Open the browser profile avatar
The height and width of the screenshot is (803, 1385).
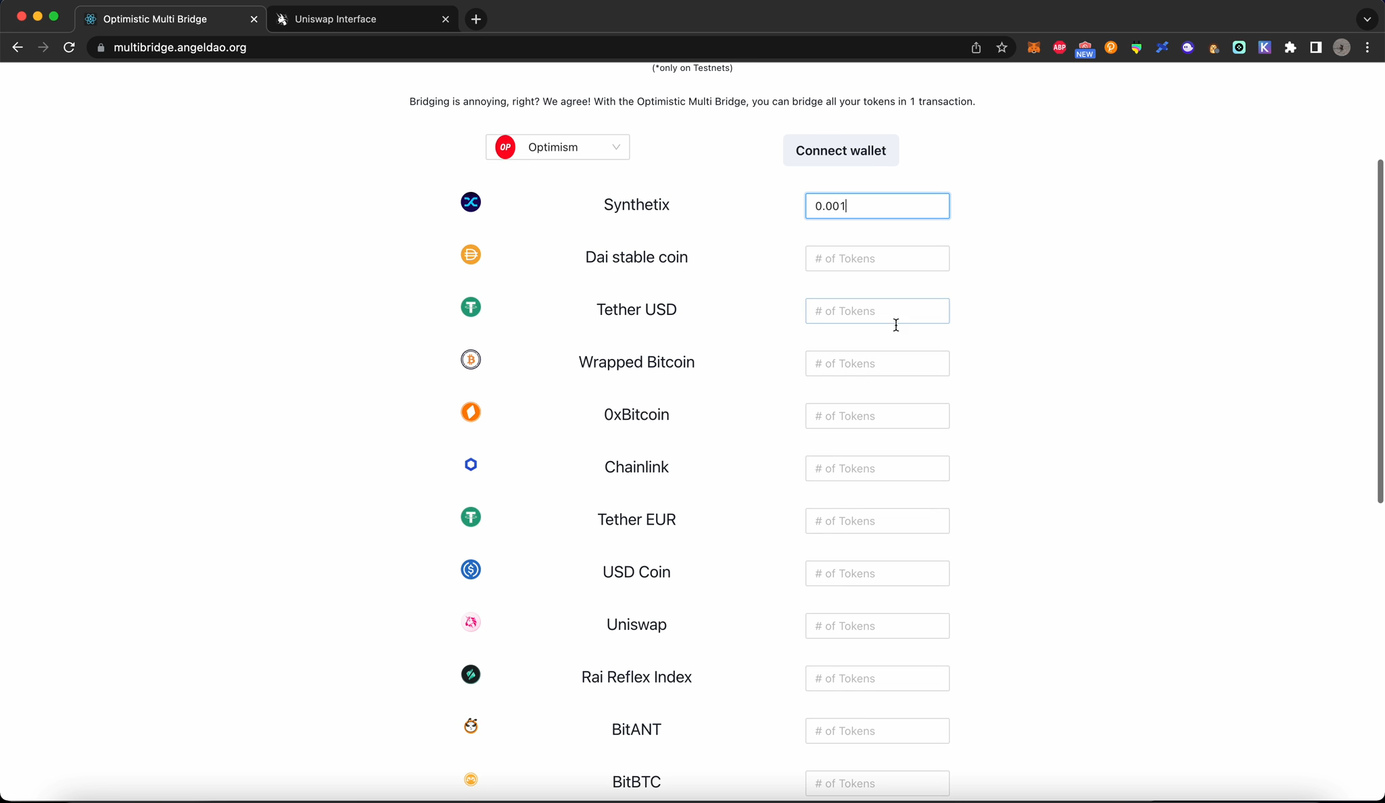[1342, 47]
